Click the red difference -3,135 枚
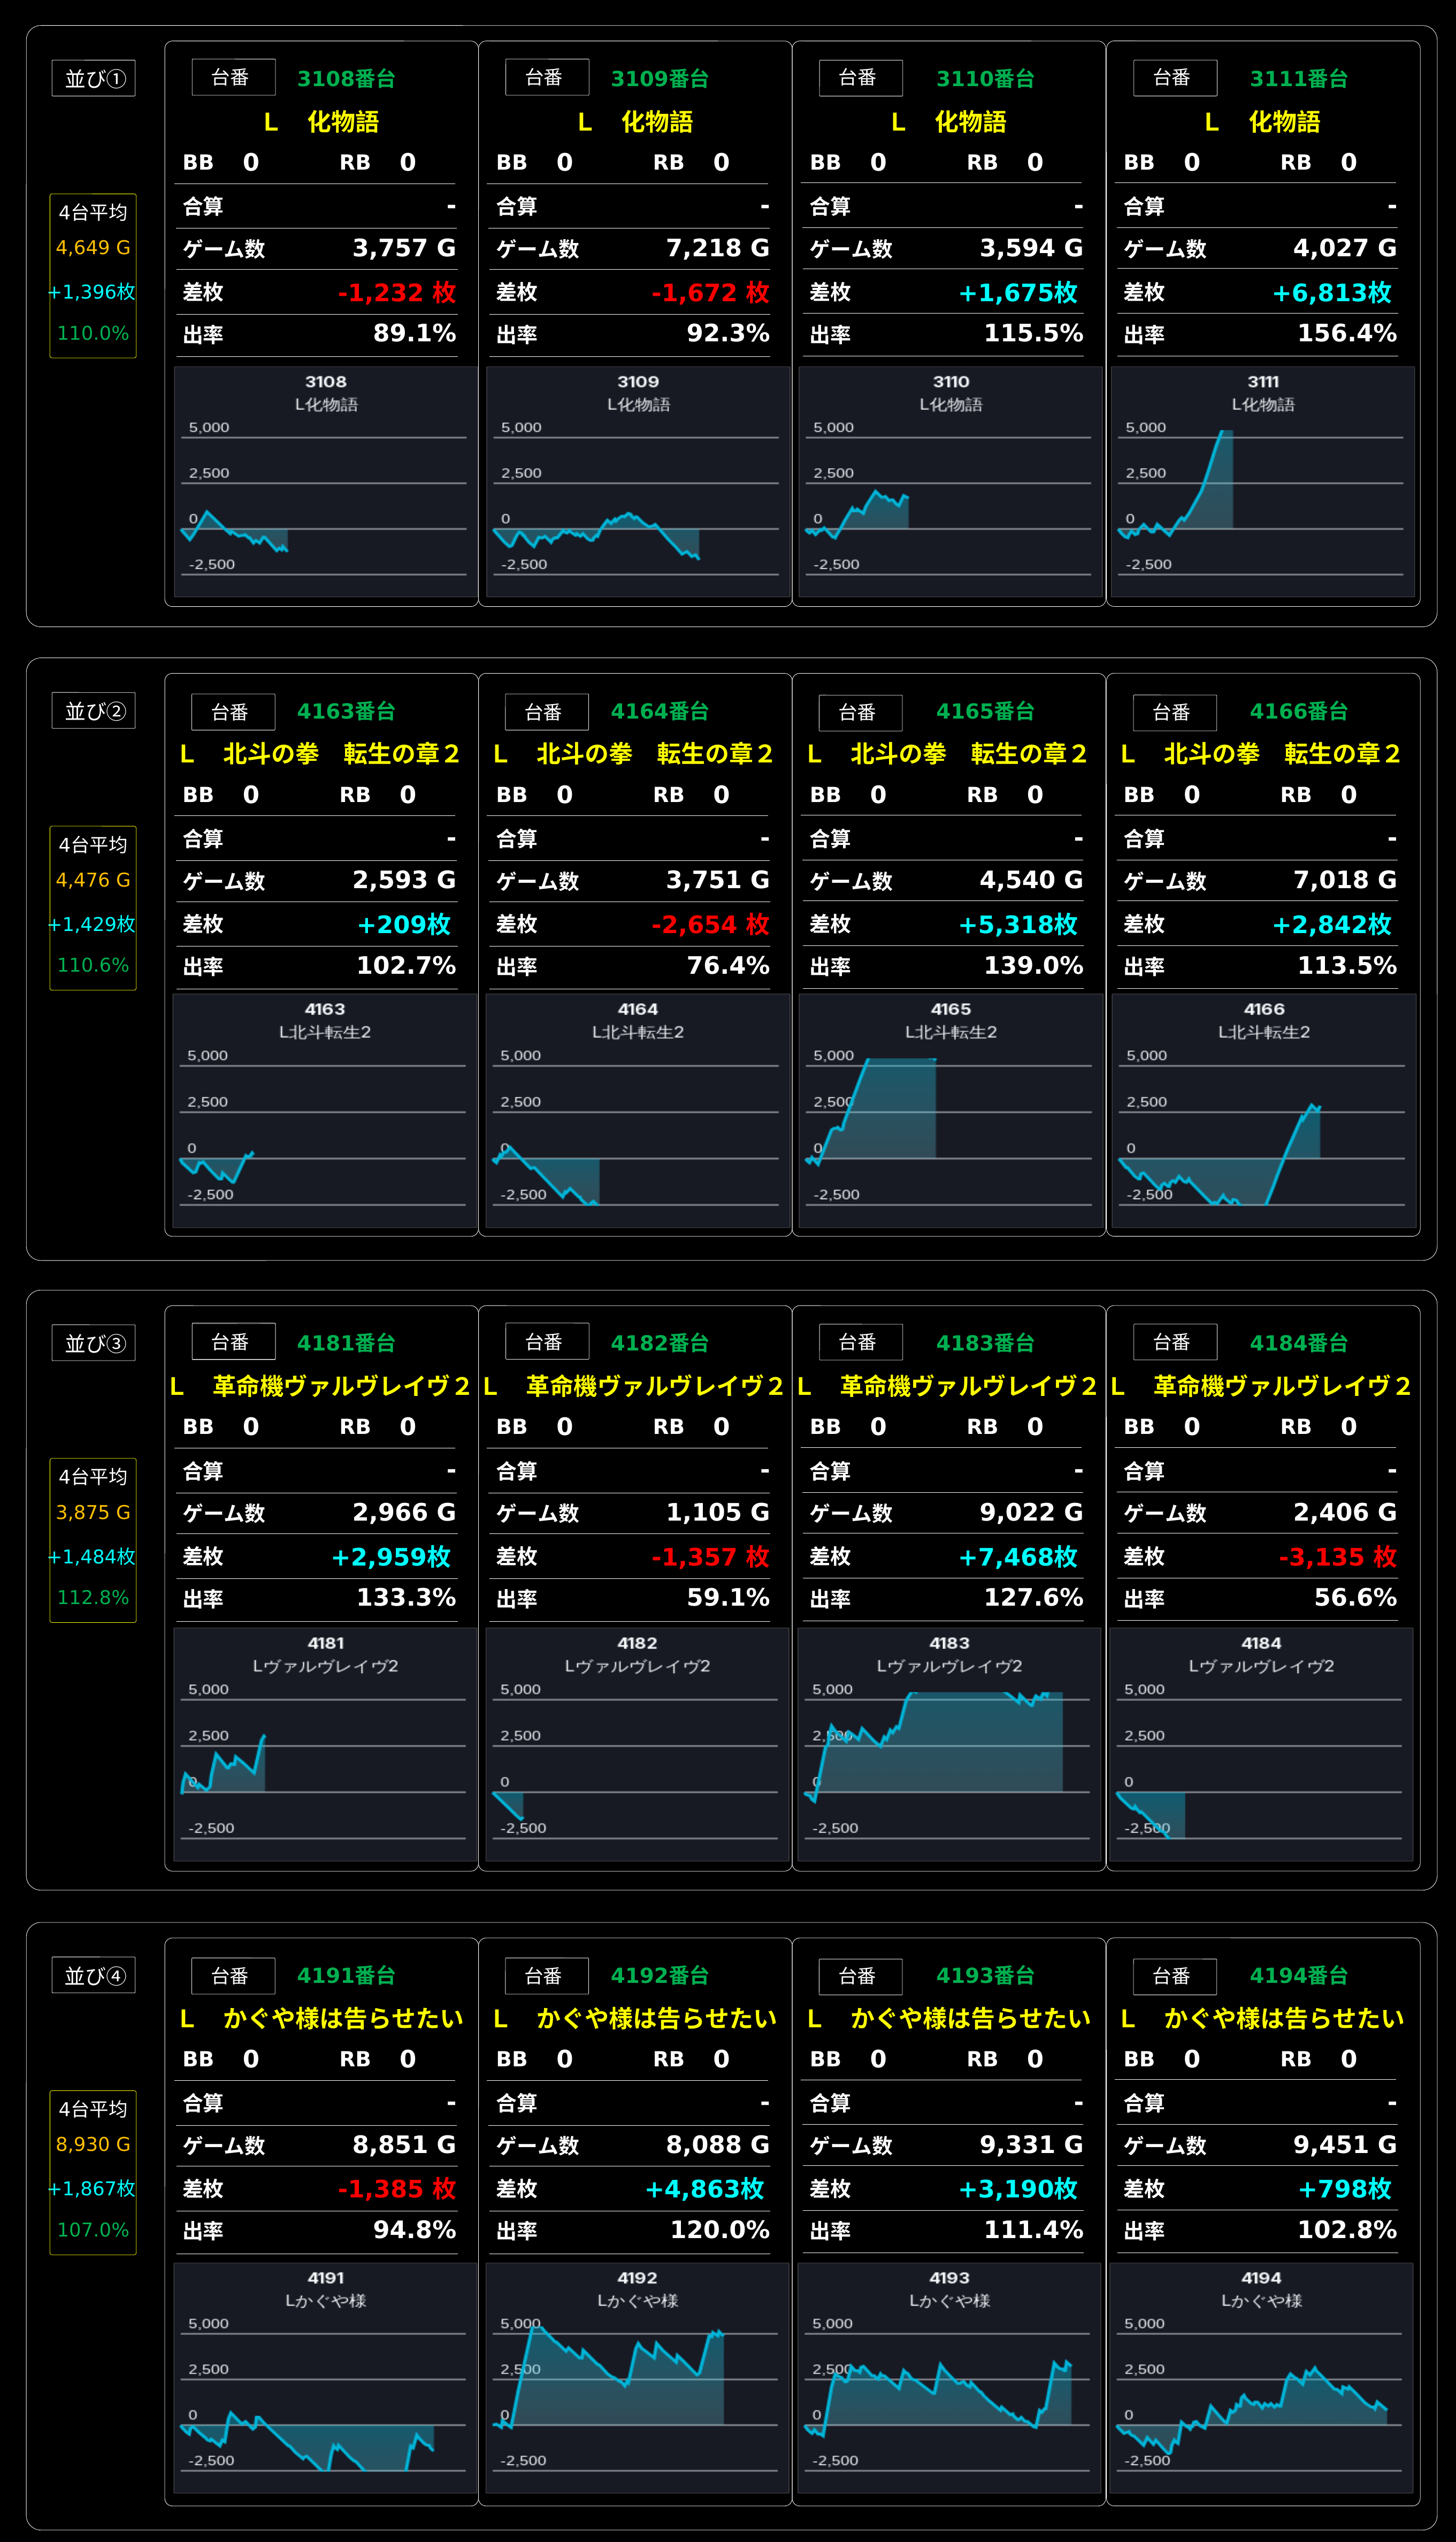1456x2542 pixels. (1338, 1556)
